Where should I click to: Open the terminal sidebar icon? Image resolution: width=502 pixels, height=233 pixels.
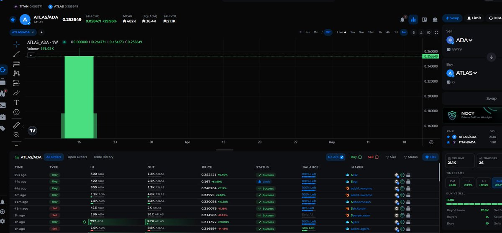pyautogui.click(x=3, y=105)
